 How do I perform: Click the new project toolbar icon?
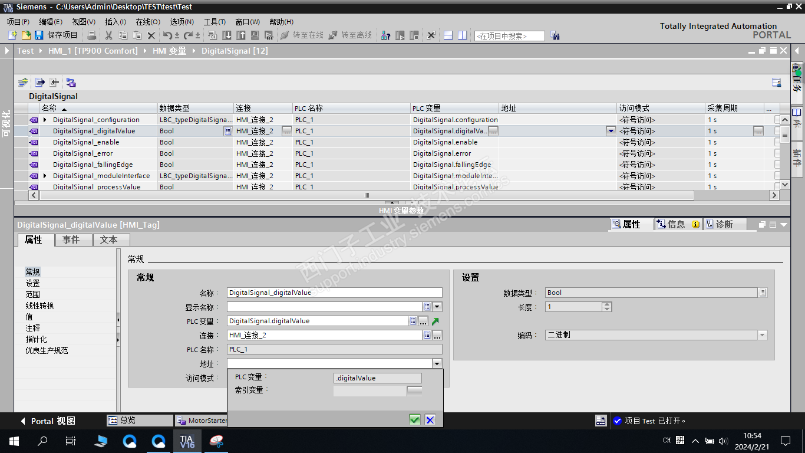point(12,35)
